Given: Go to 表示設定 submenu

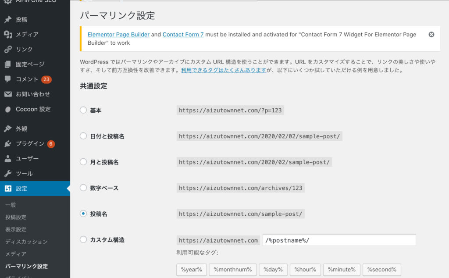Looking at the screenshot, I should pos(16,229).
